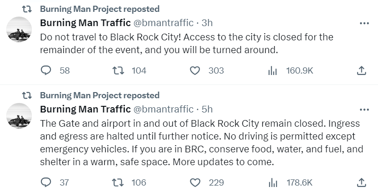Open the 'Gate and airport' tweet text
The width and height of the screenshot is (378, 196).
(x=201, y=143)
